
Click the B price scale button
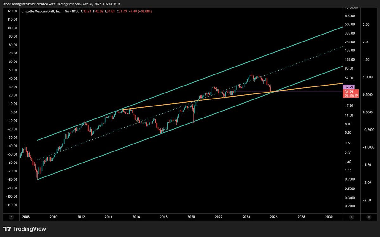pyautogui.click(x=369, y=217)
